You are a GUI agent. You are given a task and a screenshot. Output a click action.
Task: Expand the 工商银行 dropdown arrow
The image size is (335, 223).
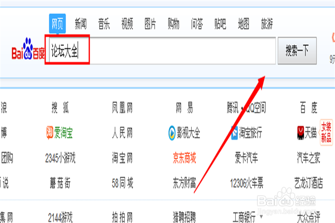[261, 217]
